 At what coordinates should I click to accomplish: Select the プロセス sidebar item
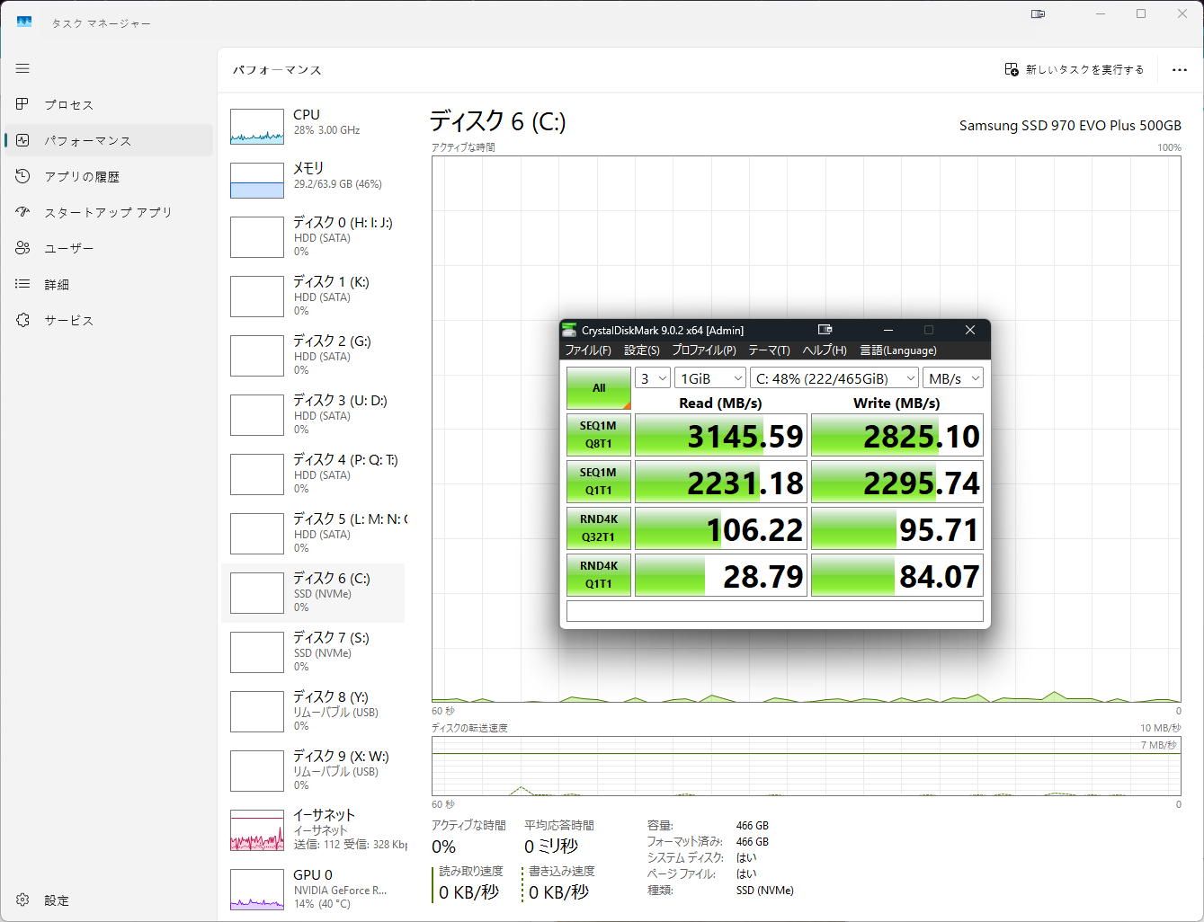(109, 104)
